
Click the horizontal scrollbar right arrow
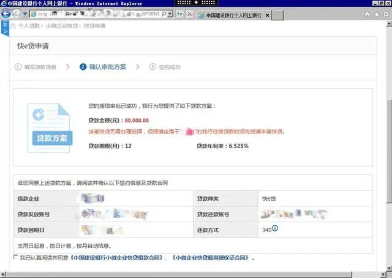384,275
